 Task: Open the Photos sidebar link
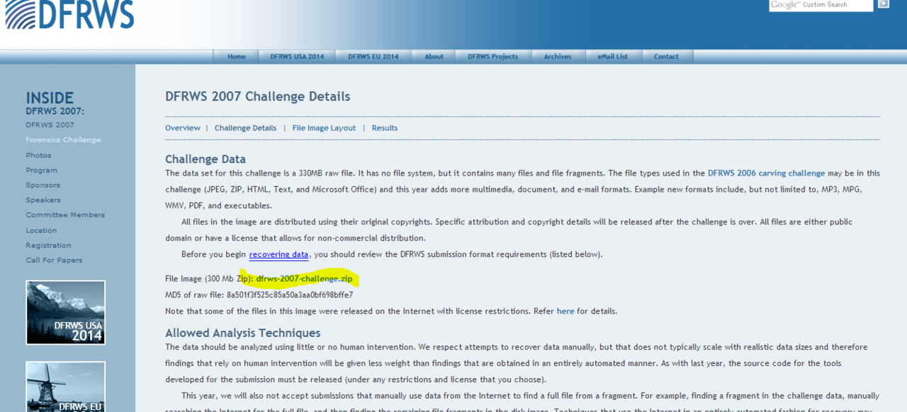click(x=38, y=155)
